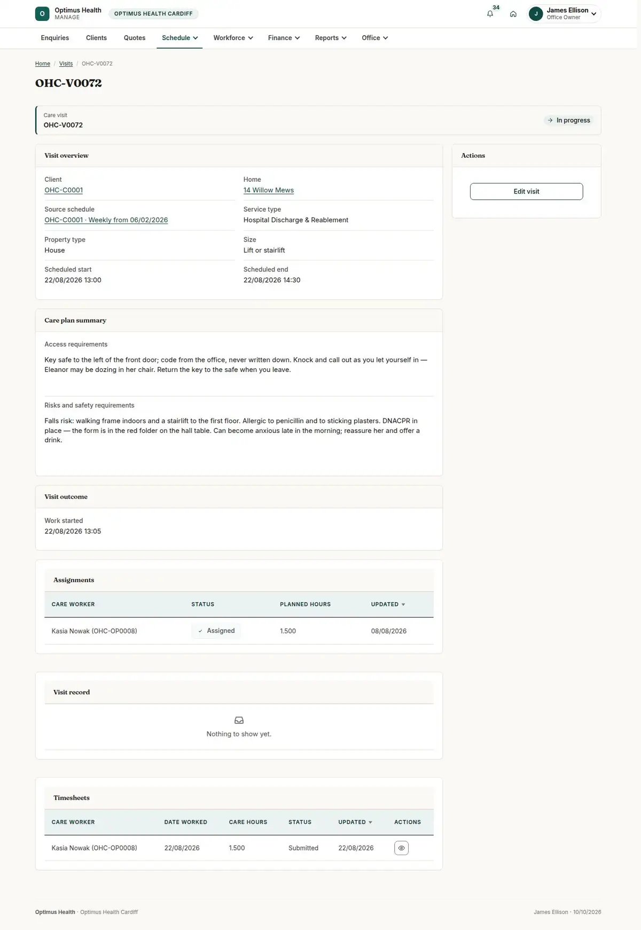641x930 pixels.
Task: Expand the Schedule menu
Action: point(180,38)
